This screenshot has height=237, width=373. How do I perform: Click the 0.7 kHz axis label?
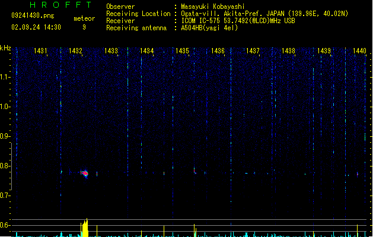(5, 196)
